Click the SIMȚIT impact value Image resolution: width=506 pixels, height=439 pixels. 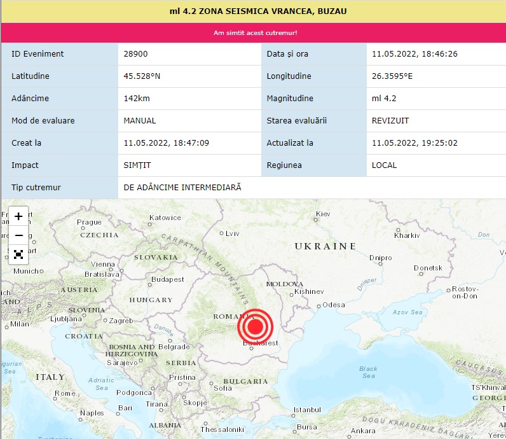coord(137,165)
